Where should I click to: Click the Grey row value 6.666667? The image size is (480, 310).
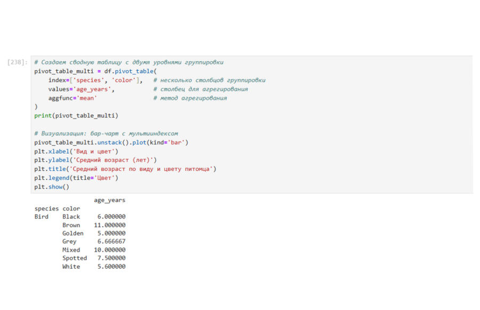point(111,241)
